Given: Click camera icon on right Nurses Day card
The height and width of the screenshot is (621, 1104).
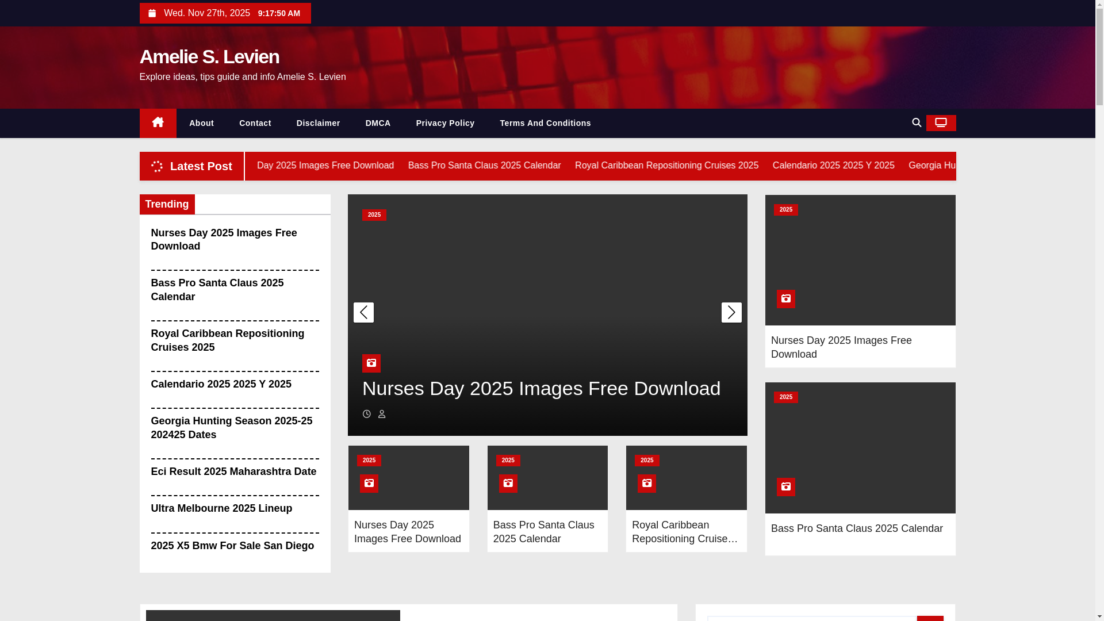Looking at the screenshot, I should (786, 299).
